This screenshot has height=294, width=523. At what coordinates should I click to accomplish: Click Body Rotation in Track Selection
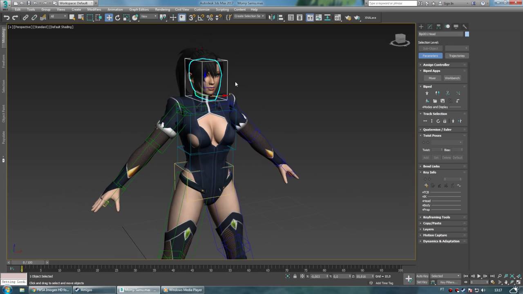coord(438,121)
